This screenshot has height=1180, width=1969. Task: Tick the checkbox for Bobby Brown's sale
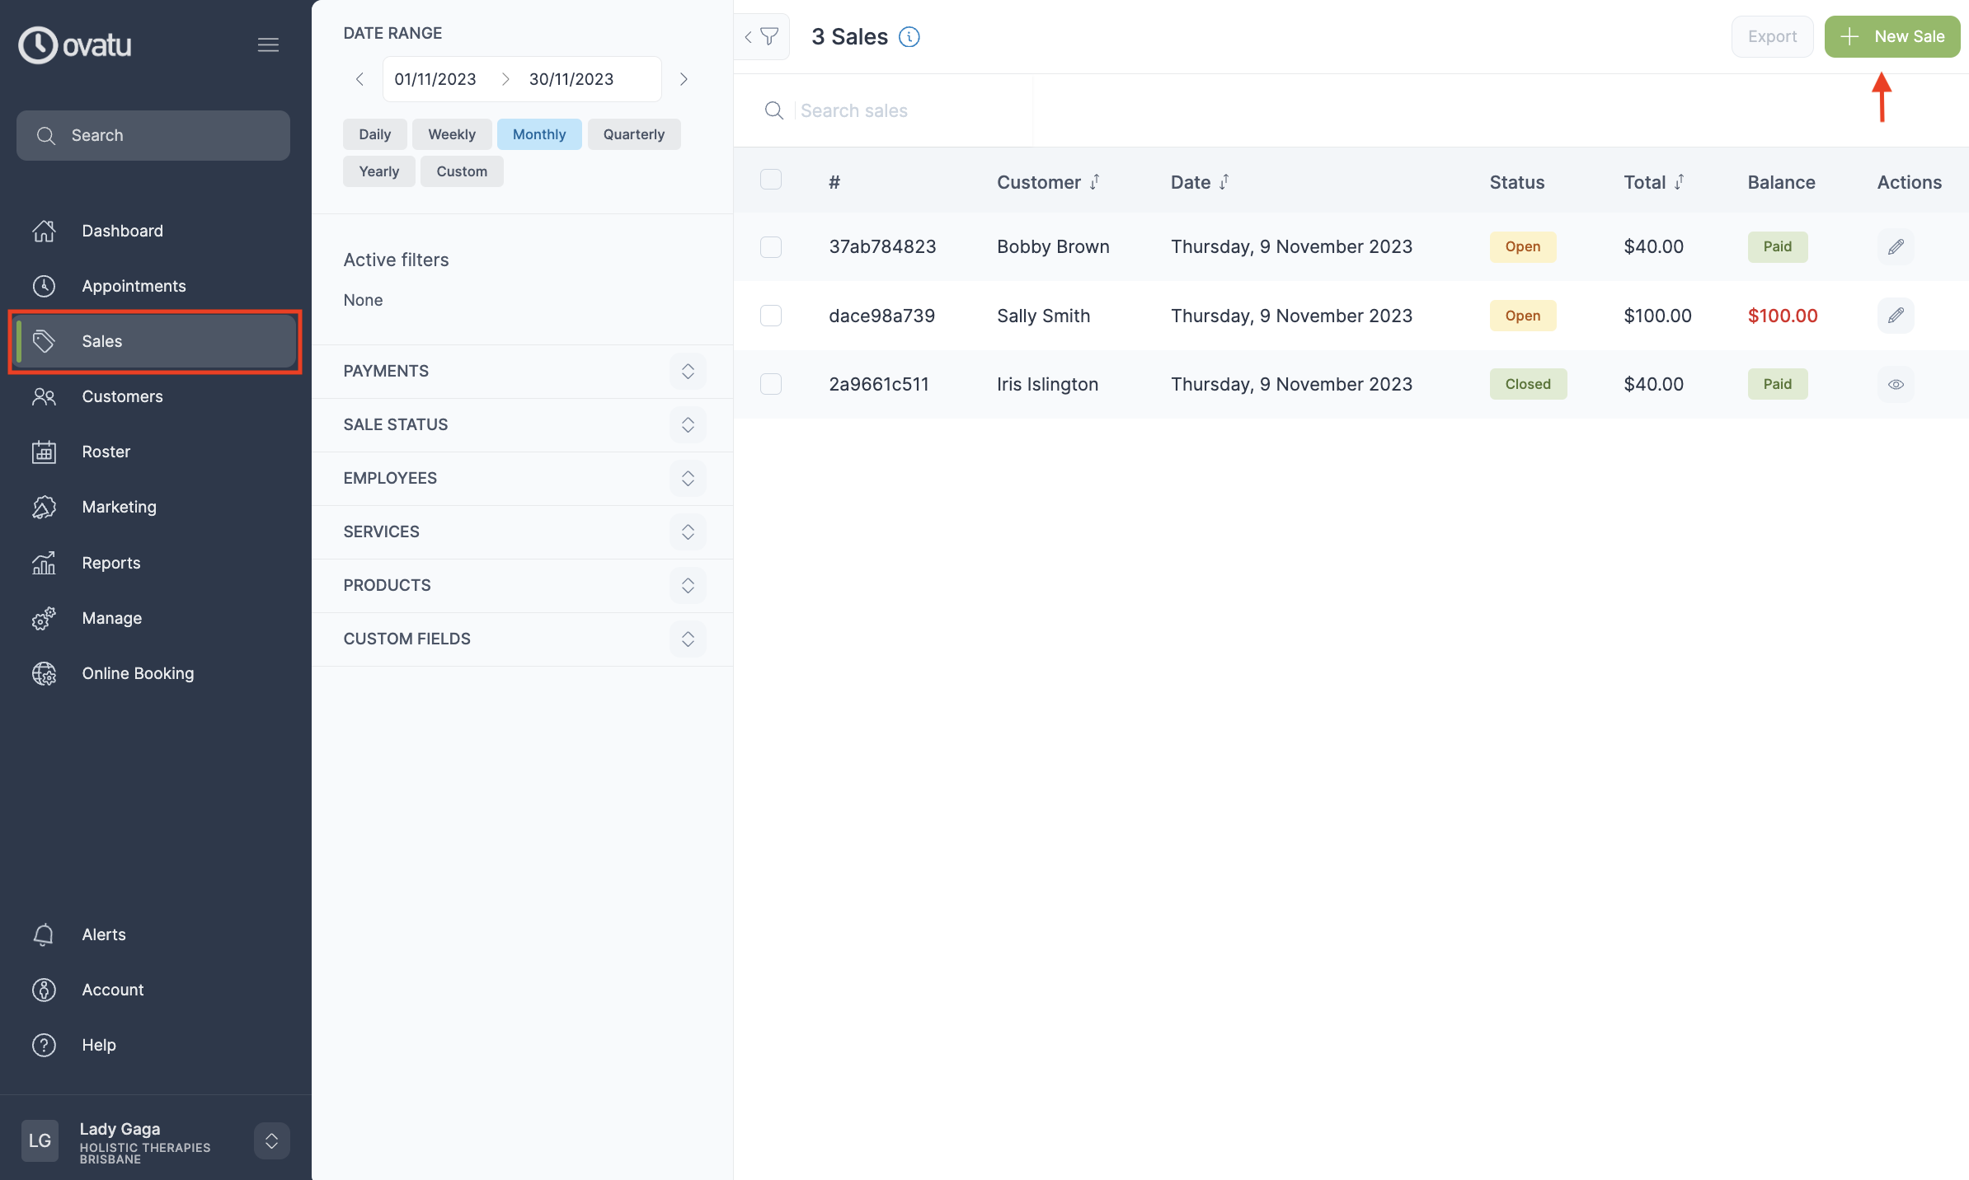tap(770, 246)
